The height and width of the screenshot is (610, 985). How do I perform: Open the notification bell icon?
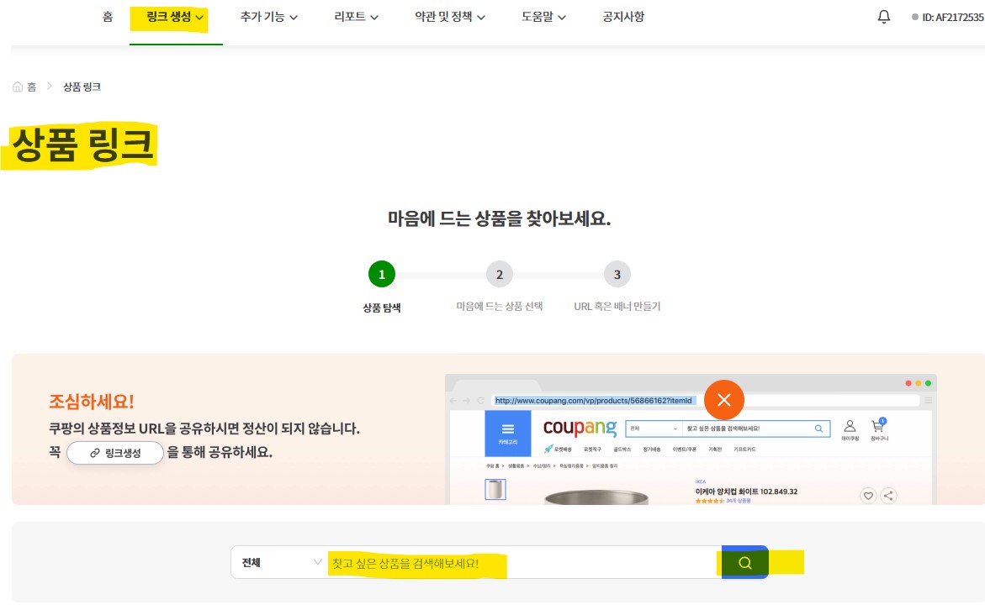coord(884,17)
